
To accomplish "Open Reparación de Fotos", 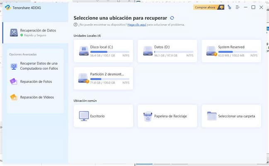I will [x=35, y=82].
